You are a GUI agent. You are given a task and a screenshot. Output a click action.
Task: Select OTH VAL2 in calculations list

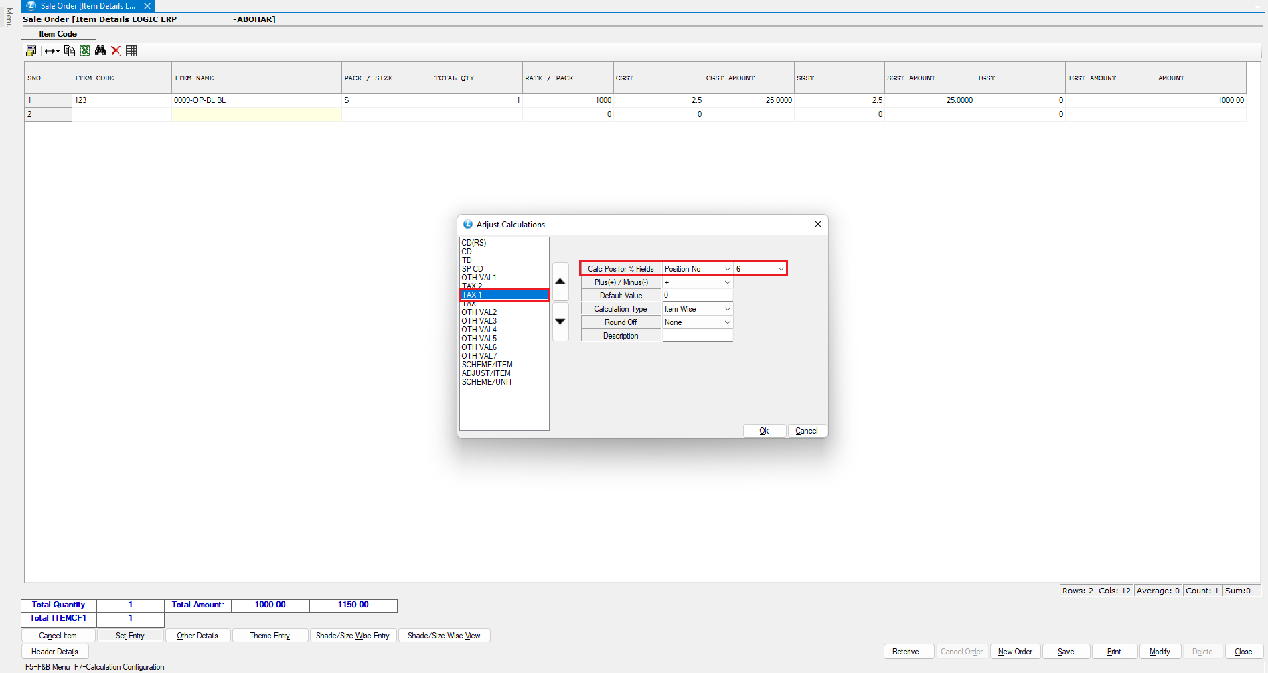pyautogui.click(x=479, y=312)
